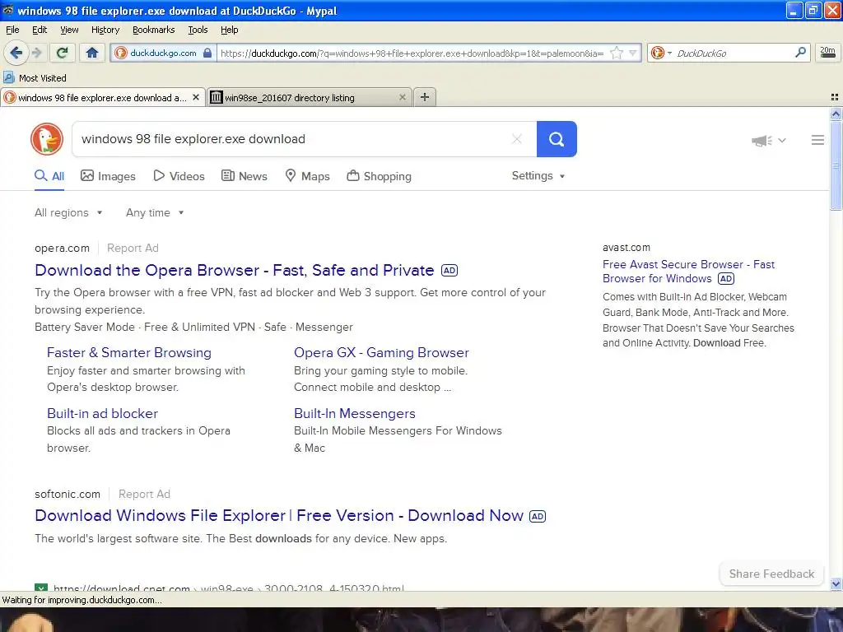The width and height of the screenshot is (843, 632).
Task: Open the View menu
Action: pyautogui.click(x=69, y=30)
